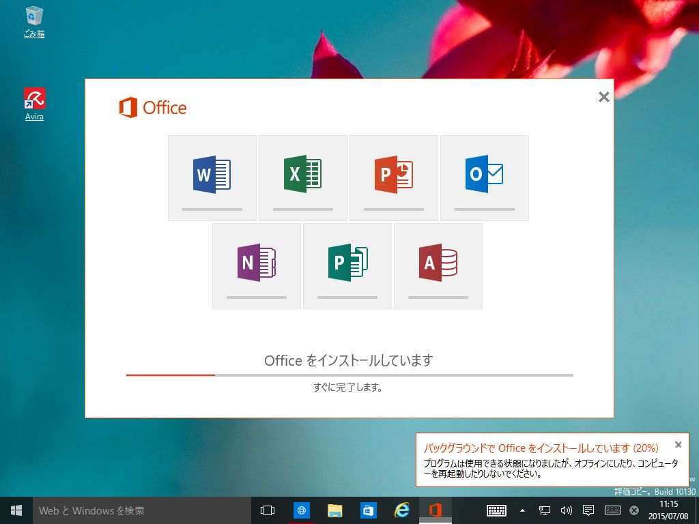Click the circled X tray icon
The image size is (699, 524).
(x=633, y=510)
